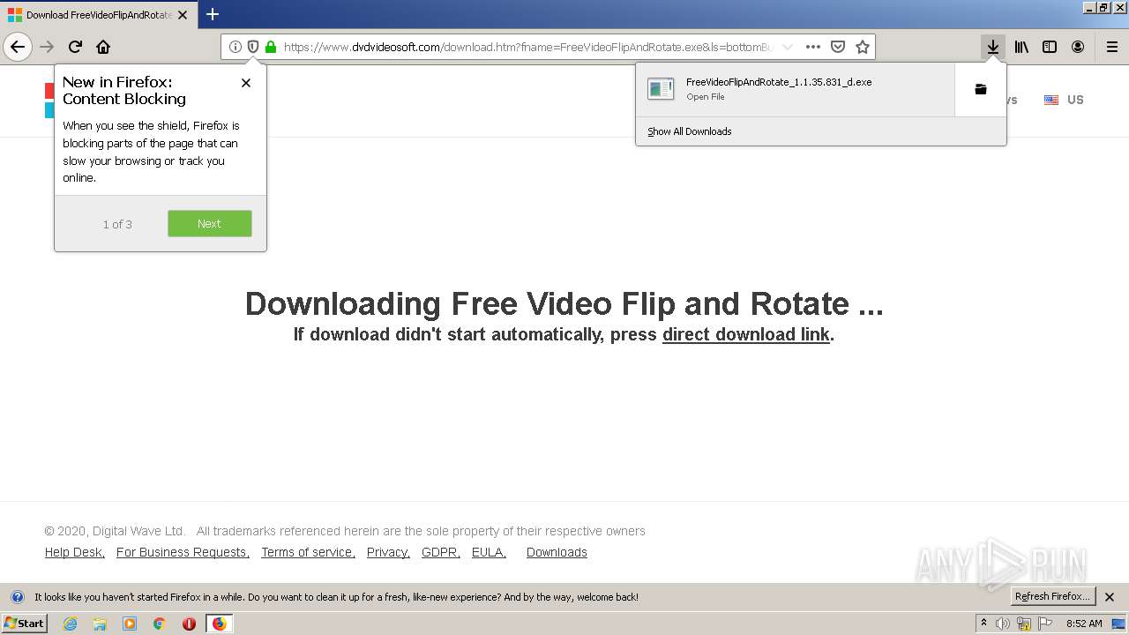The width and height of the screenshot is (1129, 635).
Task: View secure connection padlock details
Action: click(x=271, y=47)
